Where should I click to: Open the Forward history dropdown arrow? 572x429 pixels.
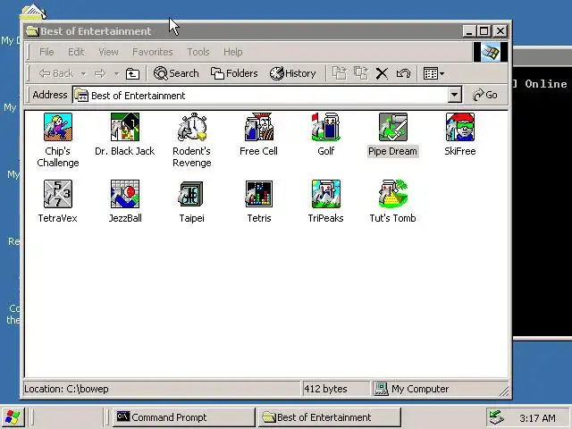tap(116, 74)
